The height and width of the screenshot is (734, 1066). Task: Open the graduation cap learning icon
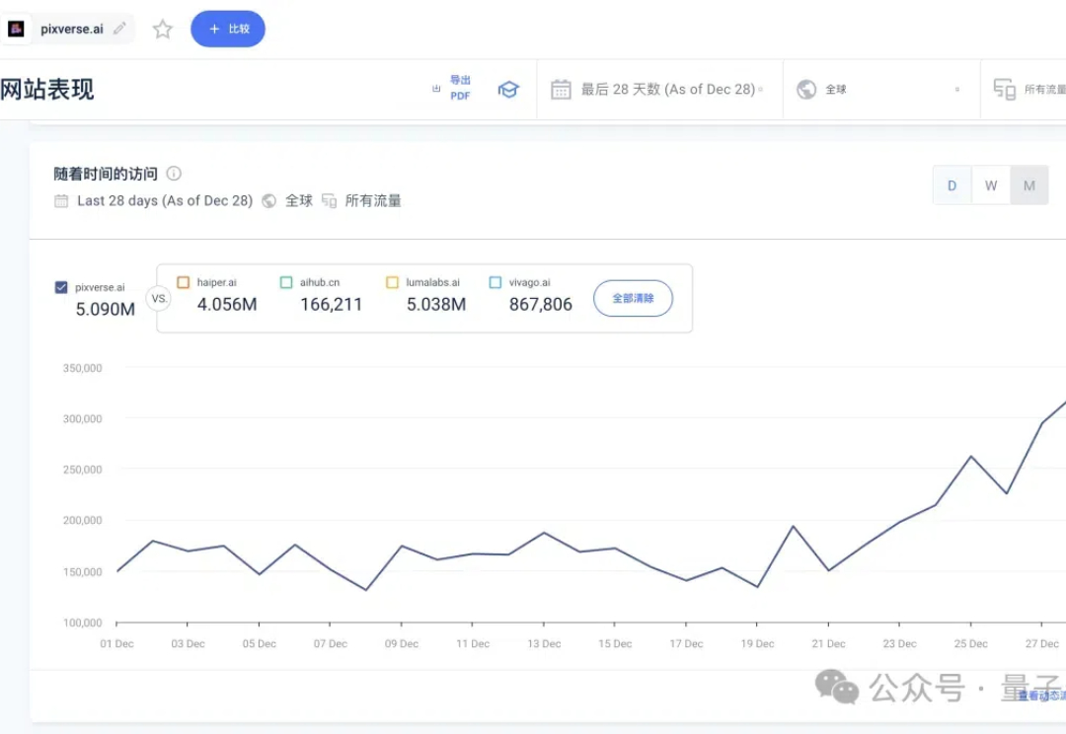pyautogui.click(x=508, y=89)
